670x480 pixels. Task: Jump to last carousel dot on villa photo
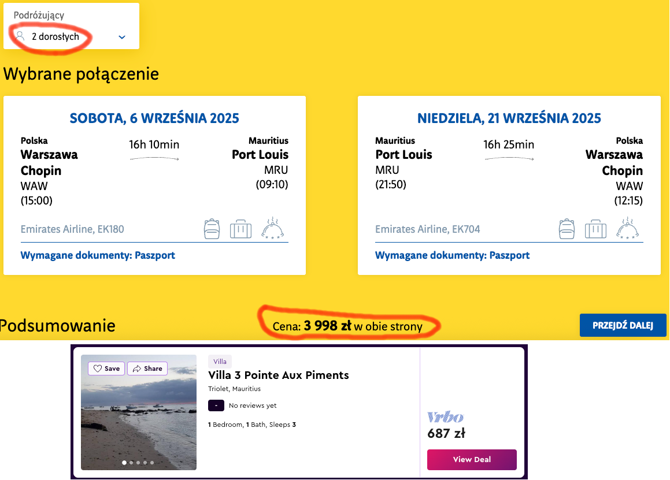pyautogui.click(x=153, y=463)
